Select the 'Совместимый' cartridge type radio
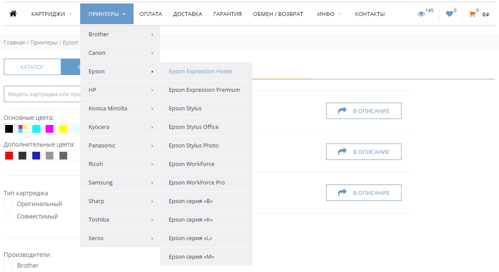Image resolution: width=499 pixels, height=272 pixels. point(9,216)
